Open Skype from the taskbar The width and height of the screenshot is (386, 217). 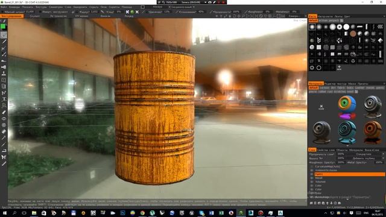click(x=201, y=213)
